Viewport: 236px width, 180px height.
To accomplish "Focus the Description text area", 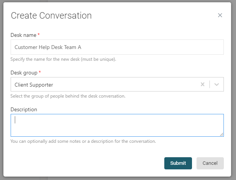I will point(117,125).
